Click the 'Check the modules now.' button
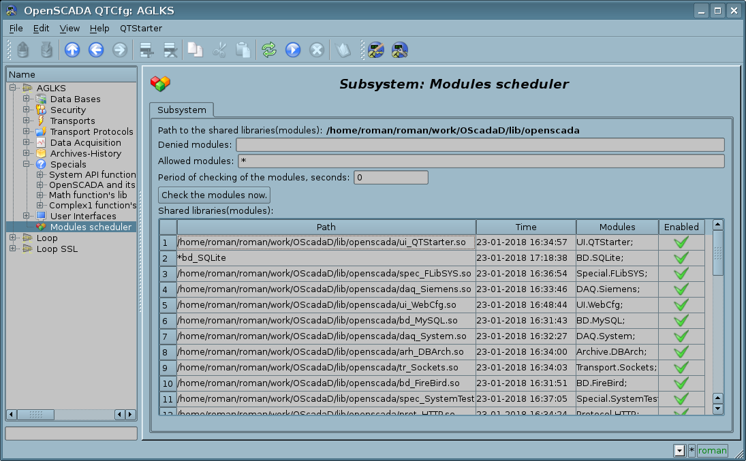 pos(214,195)
